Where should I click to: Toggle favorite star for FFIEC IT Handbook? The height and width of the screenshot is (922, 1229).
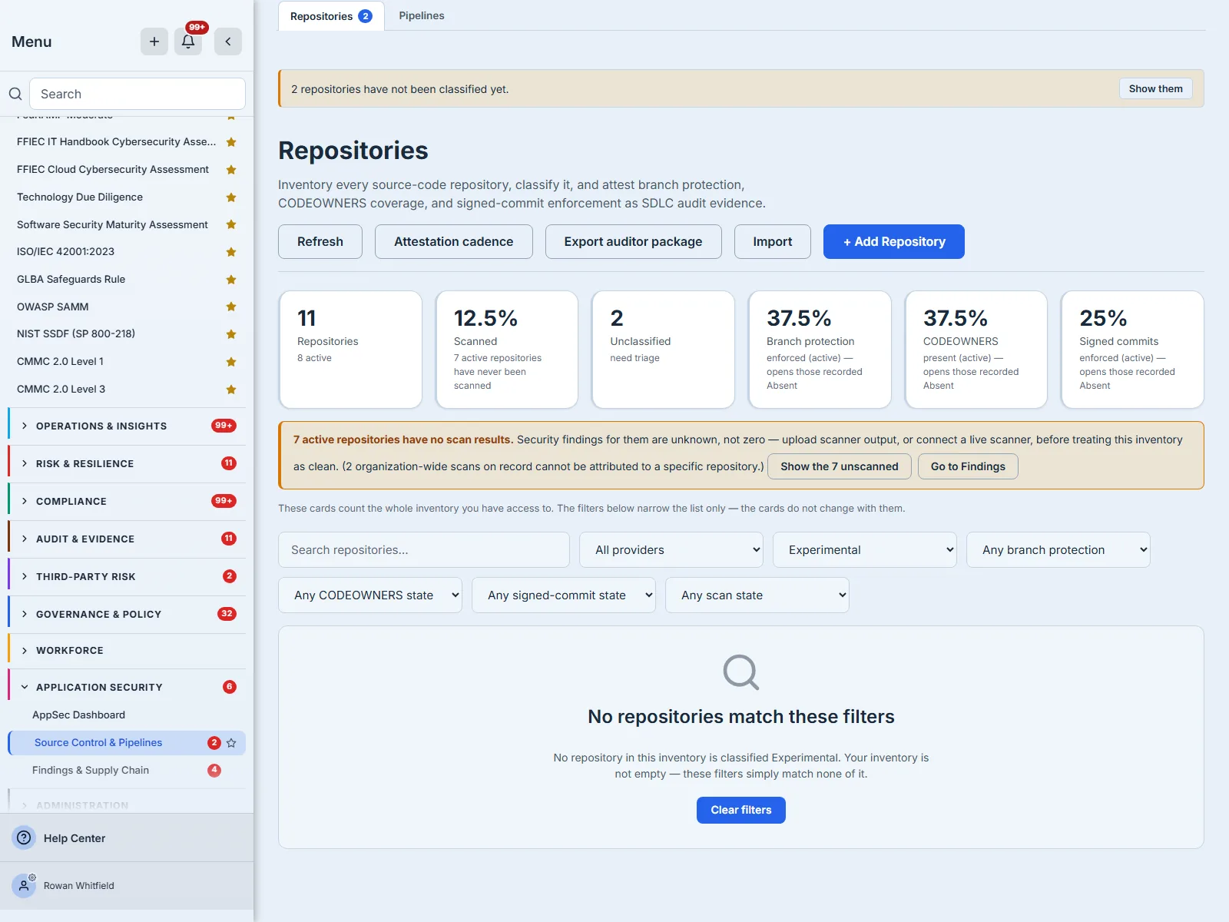tap(231, 142)
